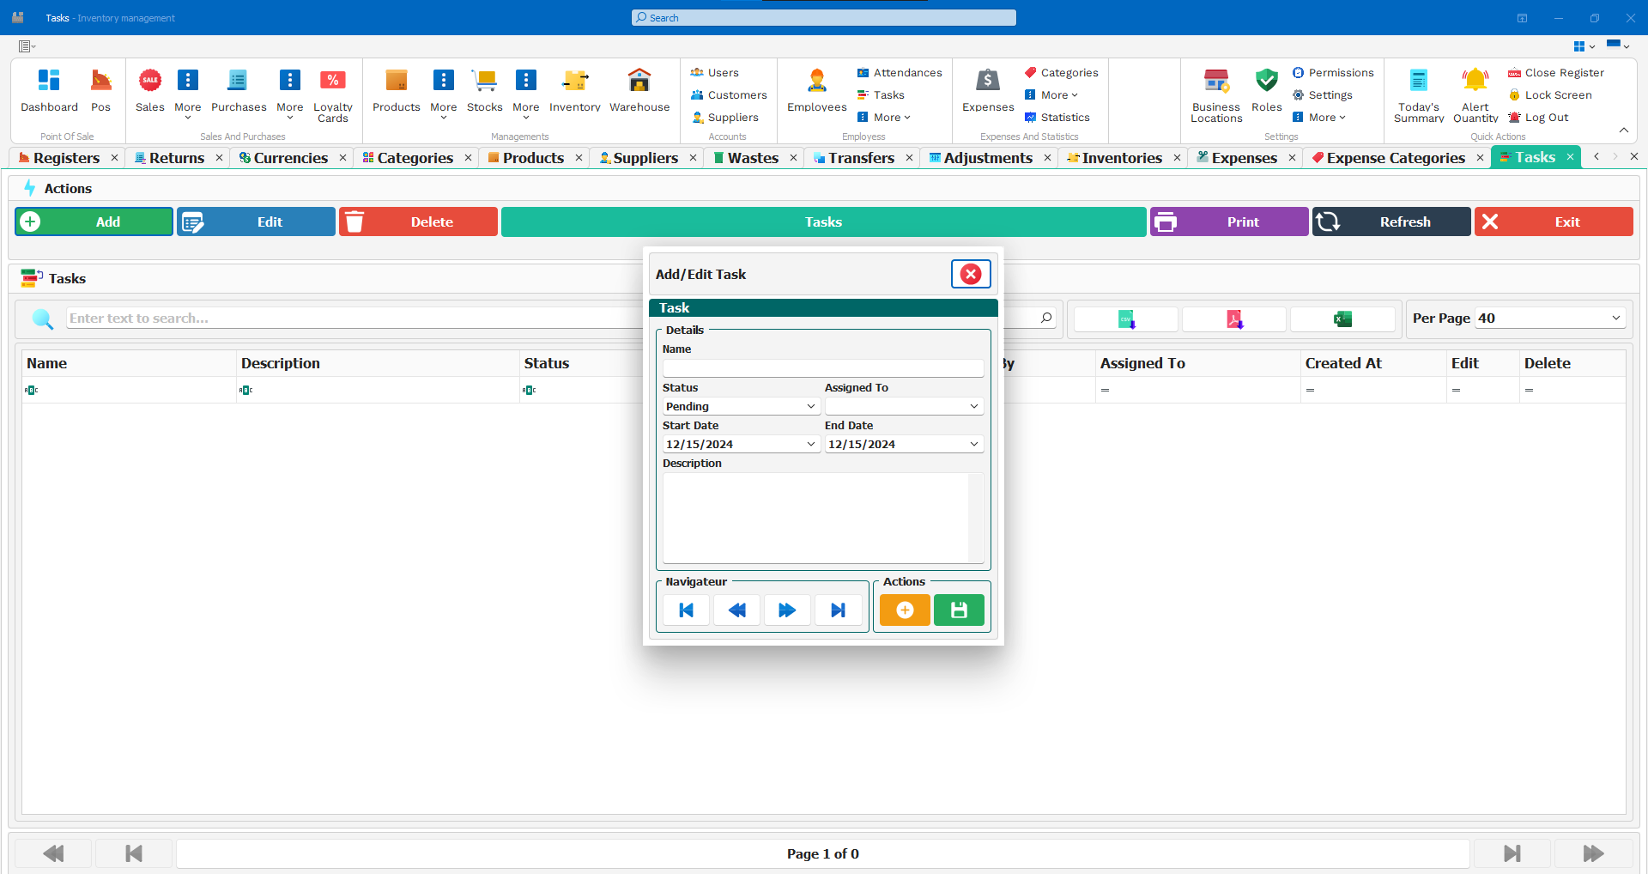The width and height of the screenshot is (1648, 874).
Task: Collapse the ribbon with the chevron
Action: 1623,130
